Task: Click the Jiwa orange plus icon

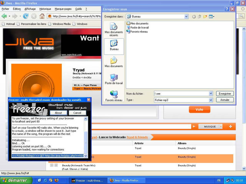Action: click(x=231, y=127)
